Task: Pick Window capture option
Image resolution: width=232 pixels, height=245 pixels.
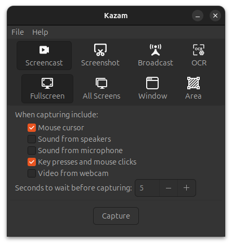Action: tap(152, 89)
